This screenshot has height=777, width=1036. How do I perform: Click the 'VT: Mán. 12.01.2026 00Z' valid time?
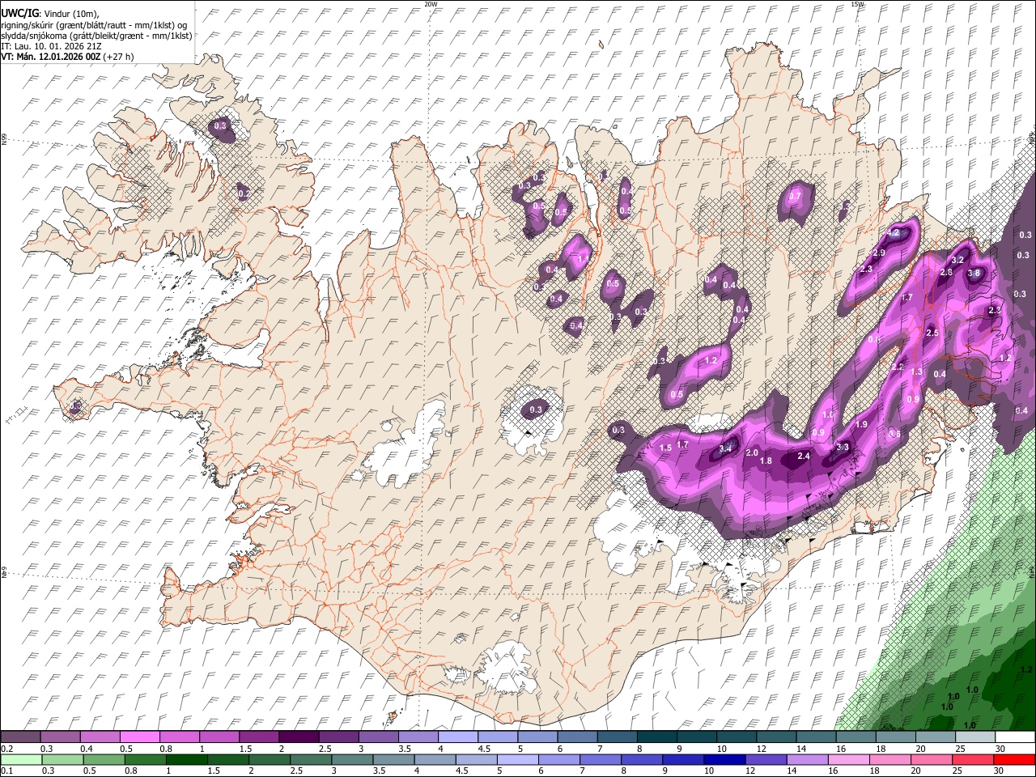[50, 57]
